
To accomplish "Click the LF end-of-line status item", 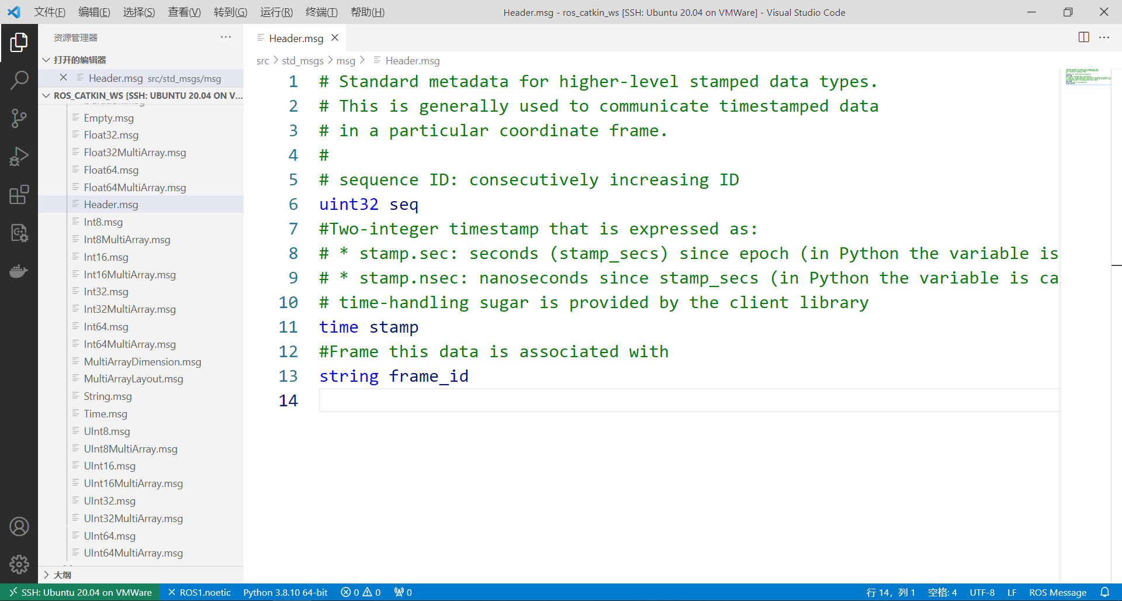I will click(x=1012, y=592).
